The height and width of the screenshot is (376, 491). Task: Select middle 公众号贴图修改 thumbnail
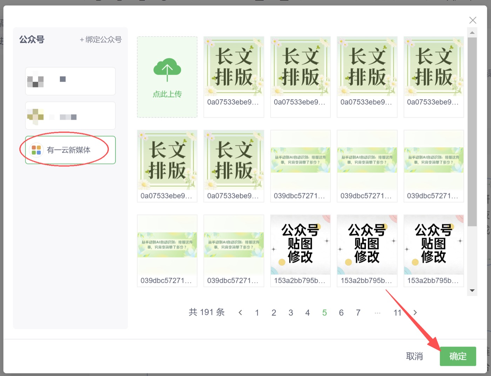(367, 251)
